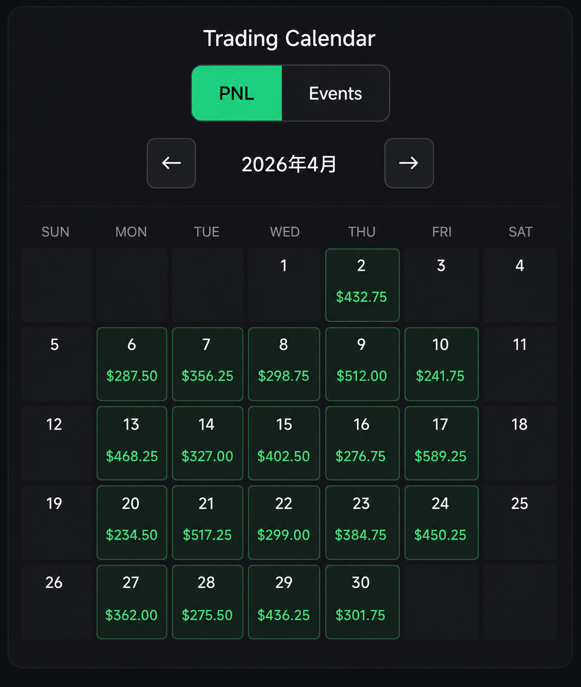Open day 6 with $287.50 profit

[x=132, y=364]
